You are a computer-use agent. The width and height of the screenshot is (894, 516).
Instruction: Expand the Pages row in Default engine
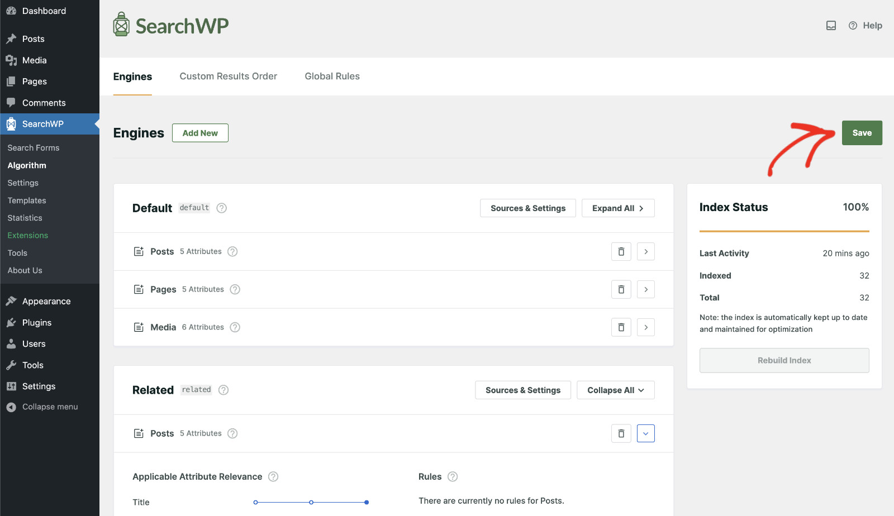pos(645,289)
